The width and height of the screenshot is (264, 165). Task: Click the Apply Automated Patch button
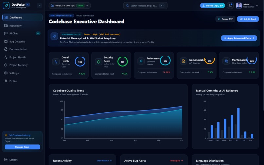coord(239,38)
